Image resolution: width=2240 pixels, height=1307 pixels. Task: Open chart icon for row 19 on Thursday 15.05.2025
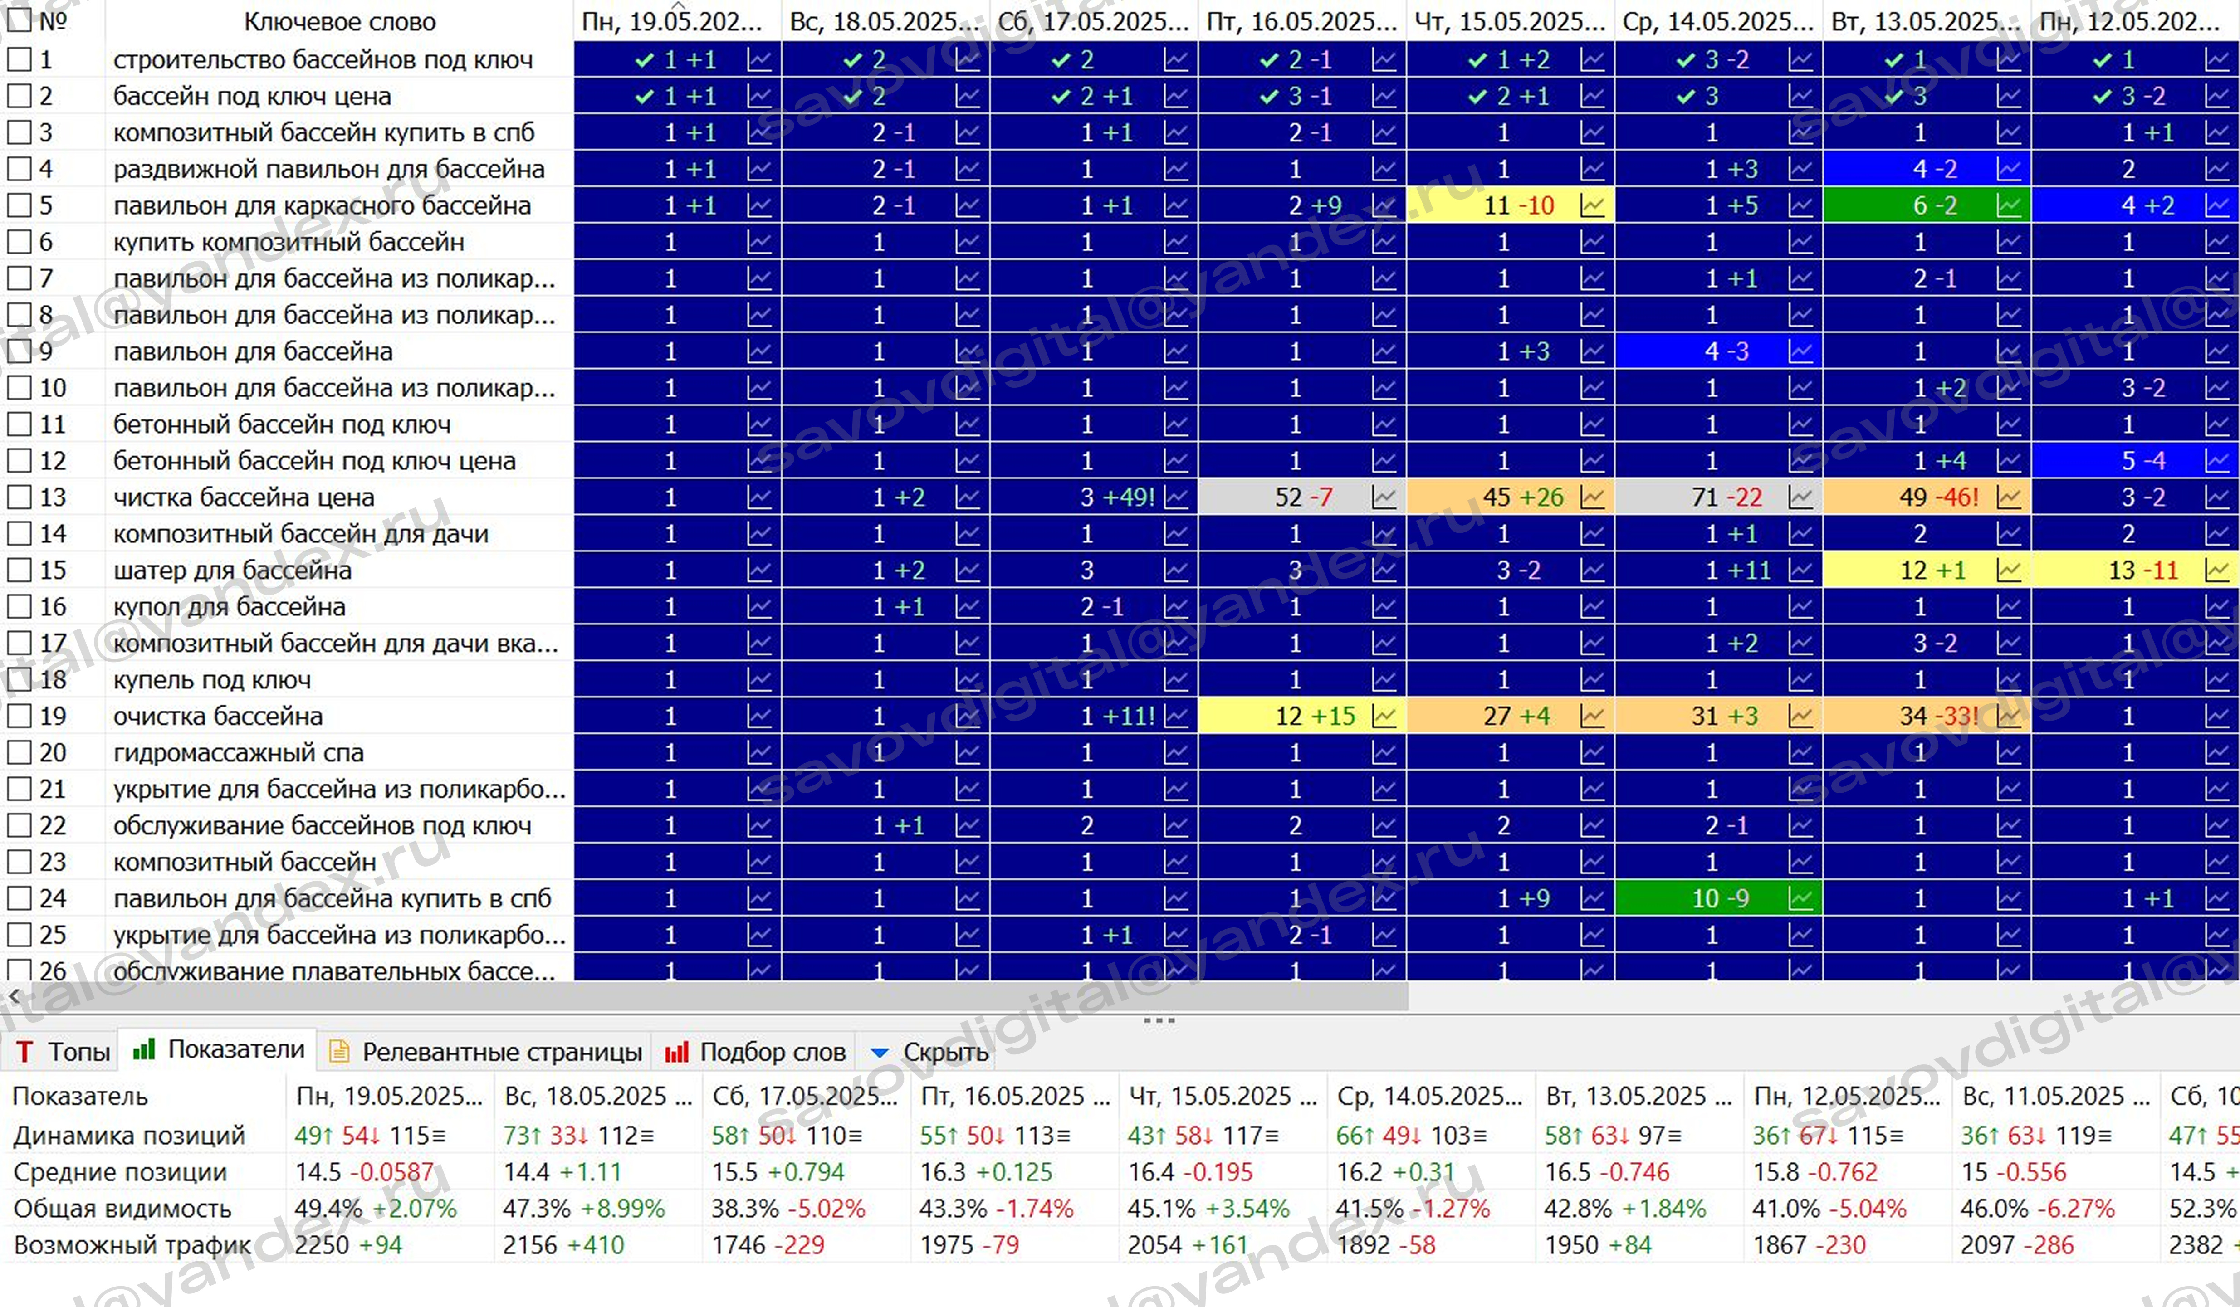[x=1592, y=715]
